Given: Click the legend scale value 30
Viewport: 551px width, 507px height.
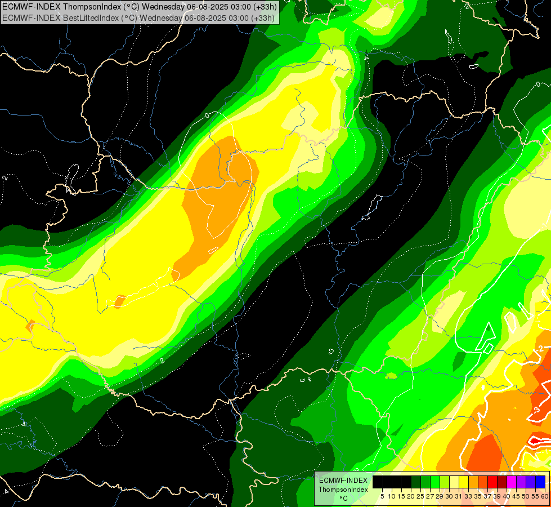Looking at the screenshot, I should click(450, 496).
